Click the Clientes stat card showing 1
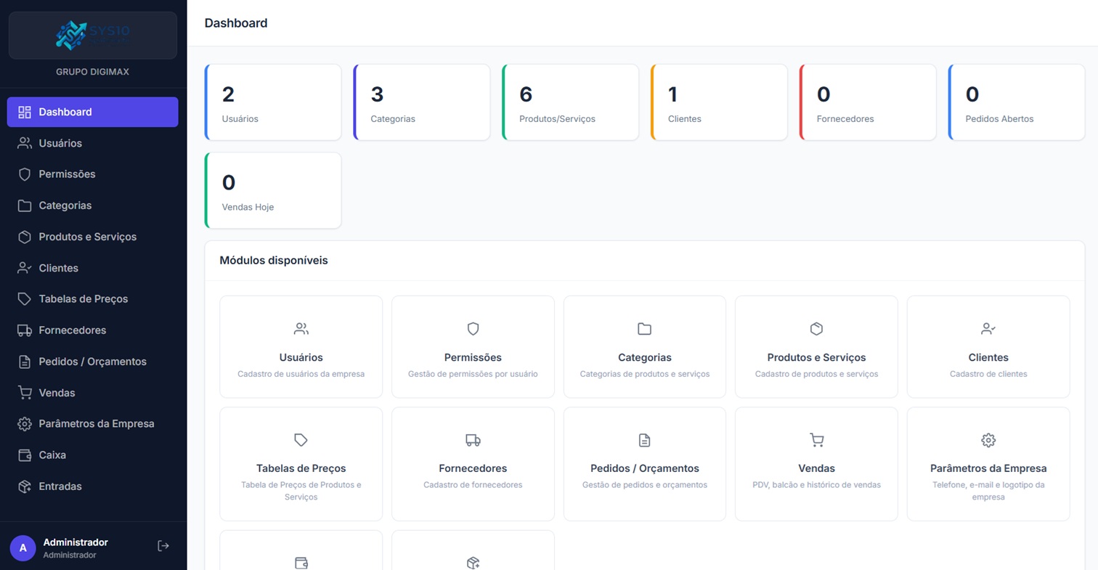The image size is (1098, 570). (x=719, y=102)
